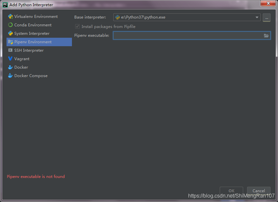The image size is (278, 202).
Task: Click the SSH Interpreter terminal icon
Action: point(10,50)
